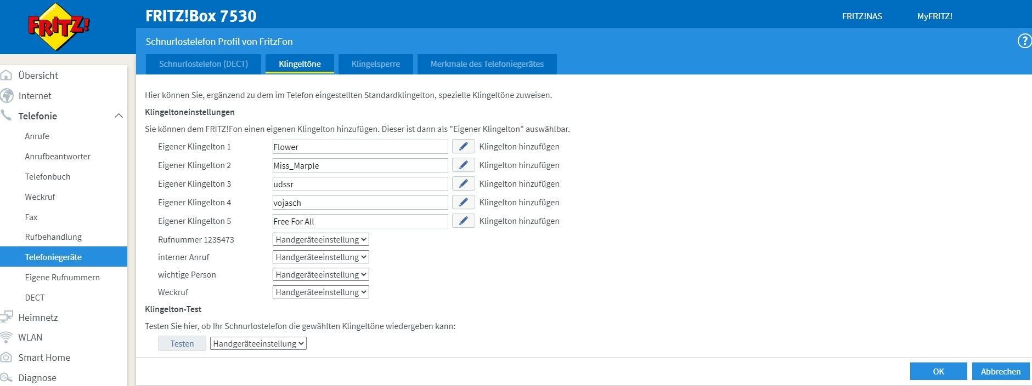The image size is (1032, 386).
Task: Open the Klingelton-Test ringtone dropdown
Action: tap(258, 344)
